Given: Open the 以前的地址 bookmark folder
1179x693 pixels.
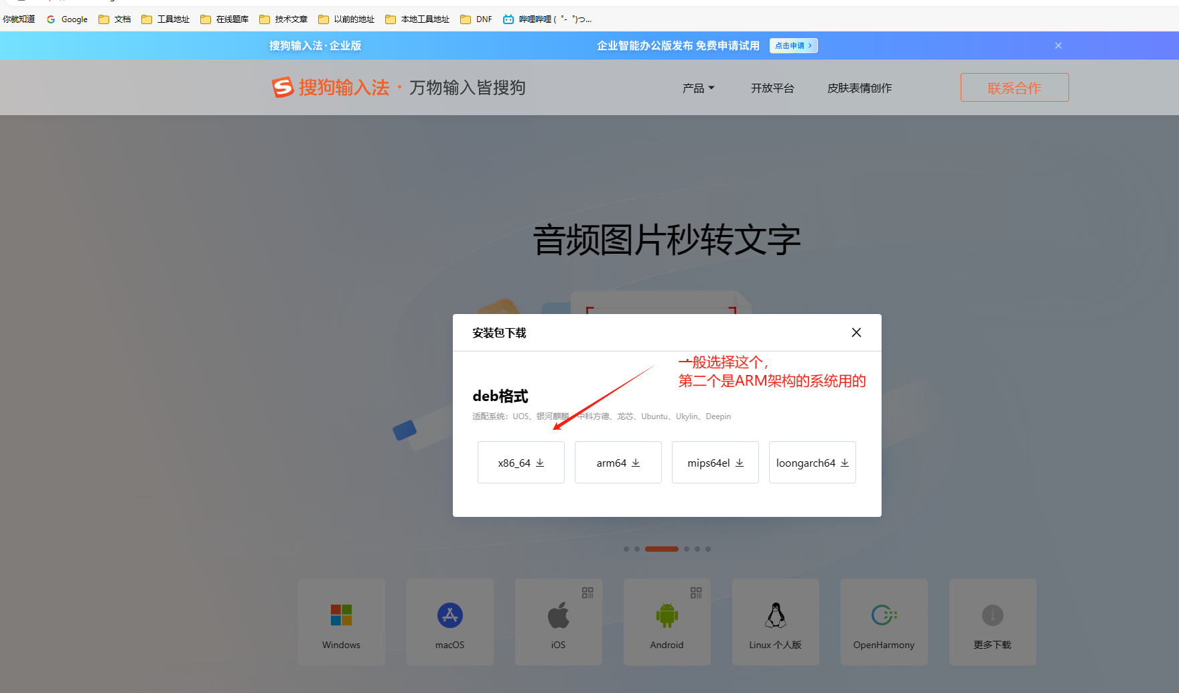Looking at the screenshot, I should click(346, 19).
